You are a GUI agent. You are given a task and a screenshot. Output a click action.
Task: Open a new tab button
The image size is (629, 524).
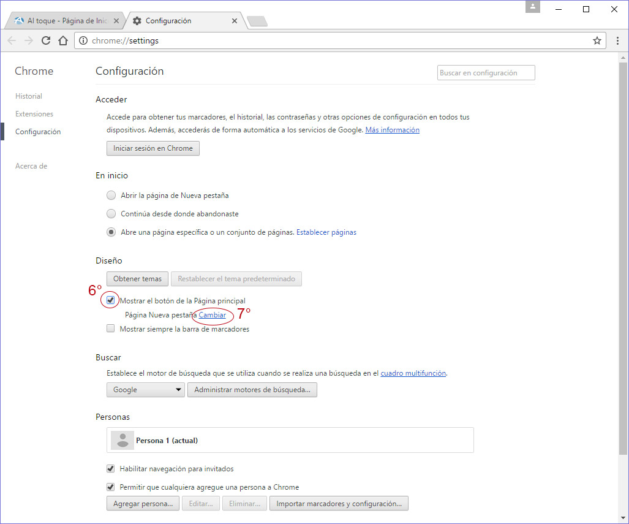[257, 21]
